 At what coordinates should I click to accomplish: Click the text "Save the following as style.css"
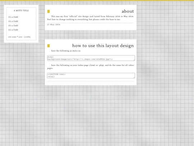[66, 51]
